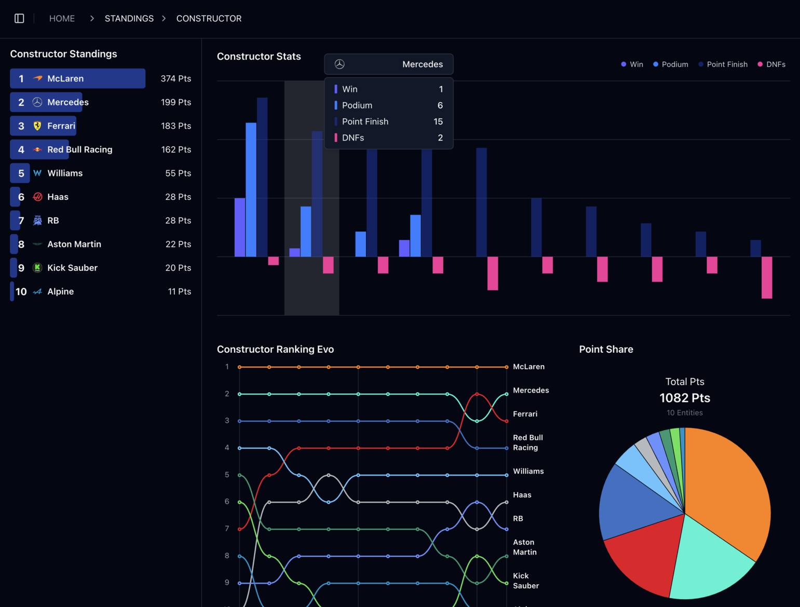Toggle Point Finish series in legend
Image resolution: width=800 pixels, height=607 pixels.
723,64
